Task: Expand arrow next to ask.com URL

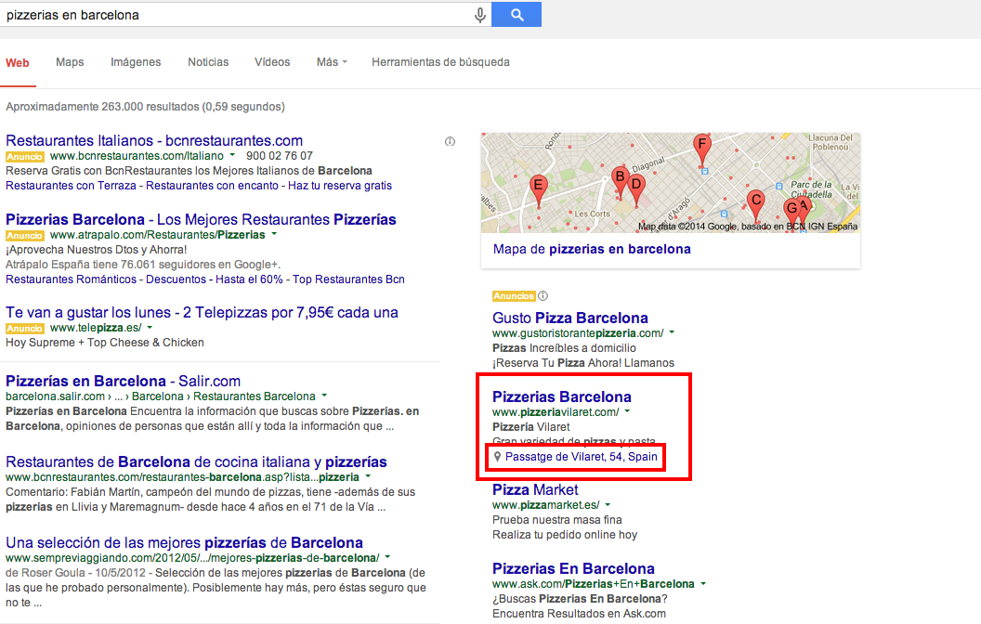Action: [x=703, y=583]
